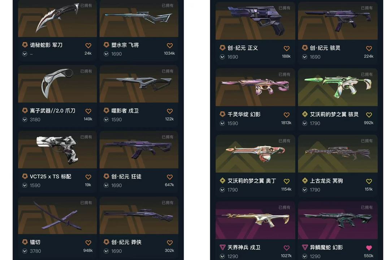Open the 创·纪元 狂徒 rifle preview
This screenshot has height=260, width=390.
[x=139, y=150]
